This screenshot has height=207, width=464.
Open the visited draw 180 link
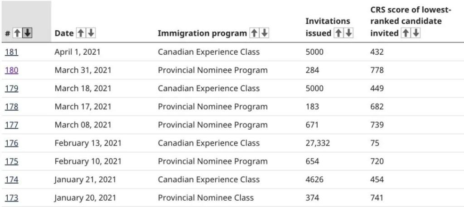tap(11, 70)
